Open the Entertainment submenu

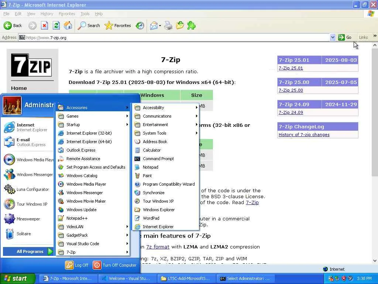pos(166,125)
